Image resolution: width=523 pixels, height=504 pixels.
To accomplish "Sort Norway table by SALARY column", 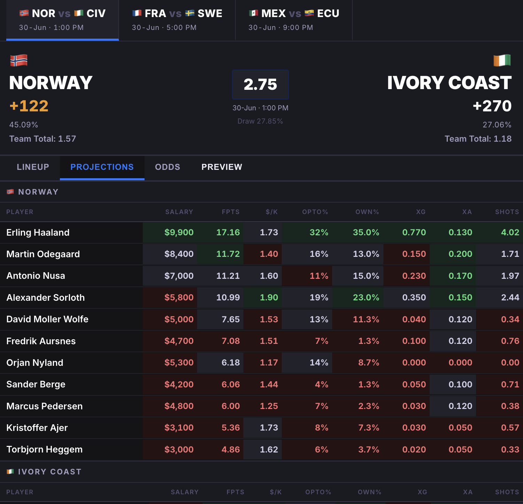I will coord(179,212).
